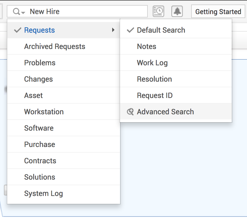247x223 pixels.
Task: Expand the Requests submenu arrow
Action: (114, 30)
